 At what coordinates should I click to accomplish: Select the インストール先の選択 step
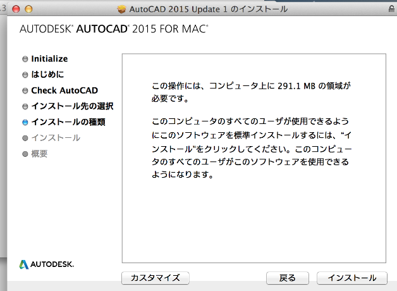[72, 106]
